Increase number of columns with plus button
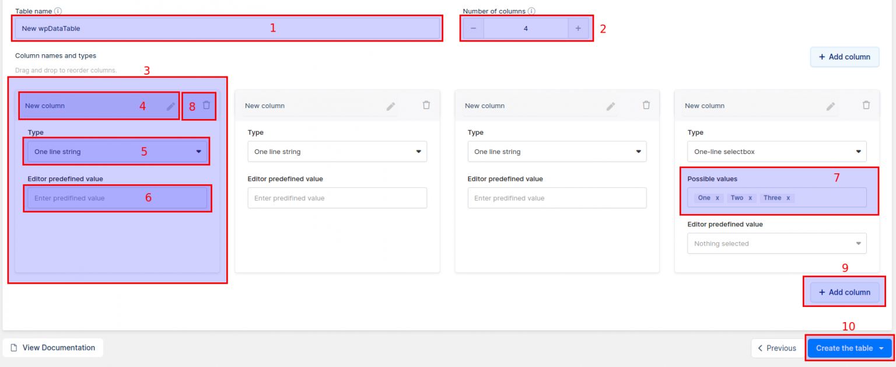The width and height of the screenshot is (896, 367). [x=578, y=28]
